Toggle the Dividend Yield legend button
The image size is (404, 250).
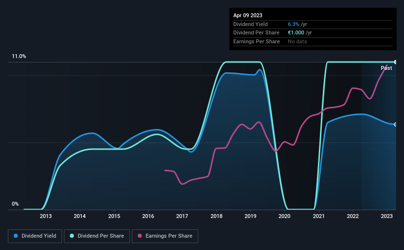point(35,236)
